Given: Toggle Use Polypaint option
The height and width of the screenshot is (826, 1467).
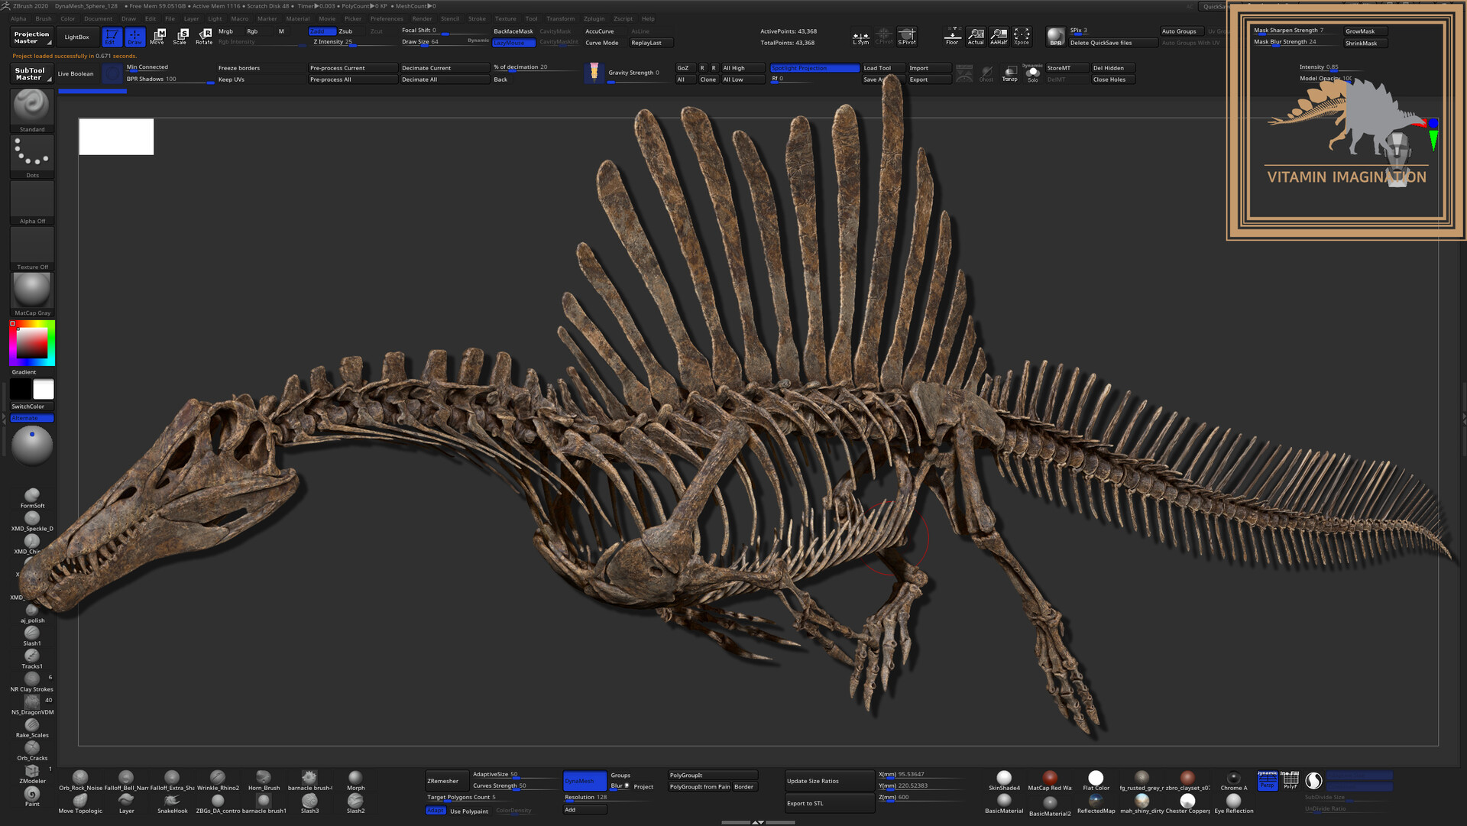Looking at the screenshot, I should [x=468, y=811].
